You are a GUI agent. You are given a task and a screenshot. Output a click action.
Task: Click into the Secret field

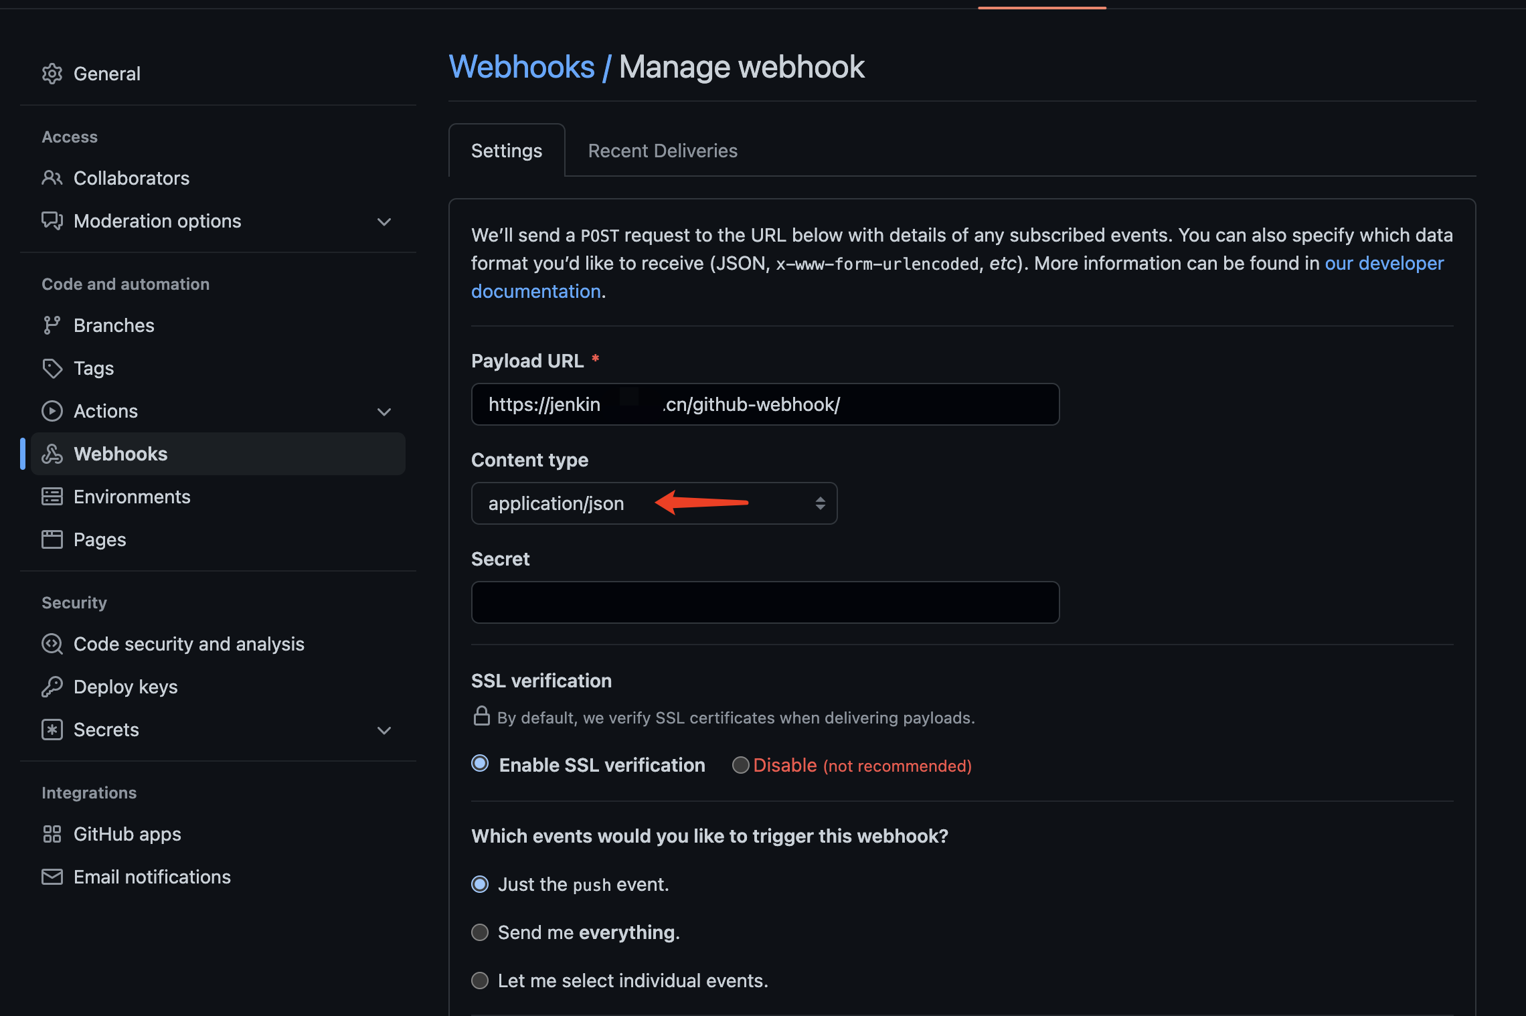click(x=765, y=602)
